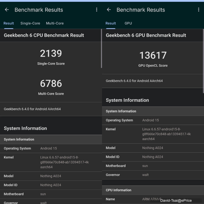The width and height of the screenshot is (204, 204).
Task: Click Geekbench 6.4.0 version text in GPU screen
Action: click(x=134, y=81)
